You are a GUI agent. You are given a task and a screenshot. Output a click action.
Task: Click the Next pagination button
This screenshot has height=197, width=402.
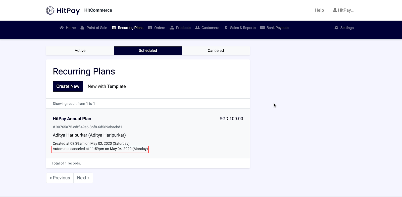click(x=83, y=178)
